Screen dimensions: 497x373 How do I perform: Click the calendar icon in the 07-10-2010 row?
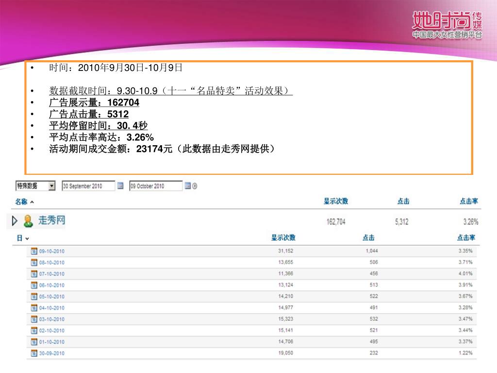(x=34, y=274)
